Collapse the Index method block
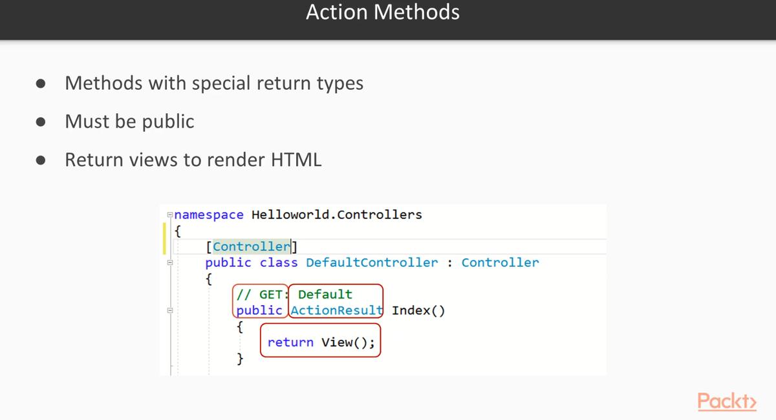This screenshot has height=420, width=776. tap(170, 311)
